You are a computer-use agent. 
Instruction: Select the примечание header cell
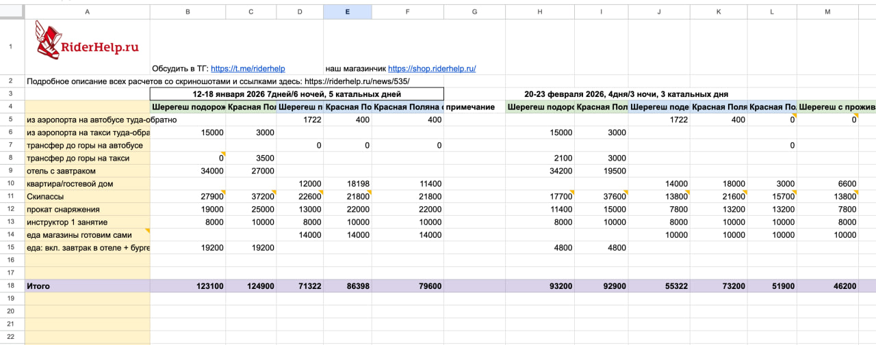[474, 107]
